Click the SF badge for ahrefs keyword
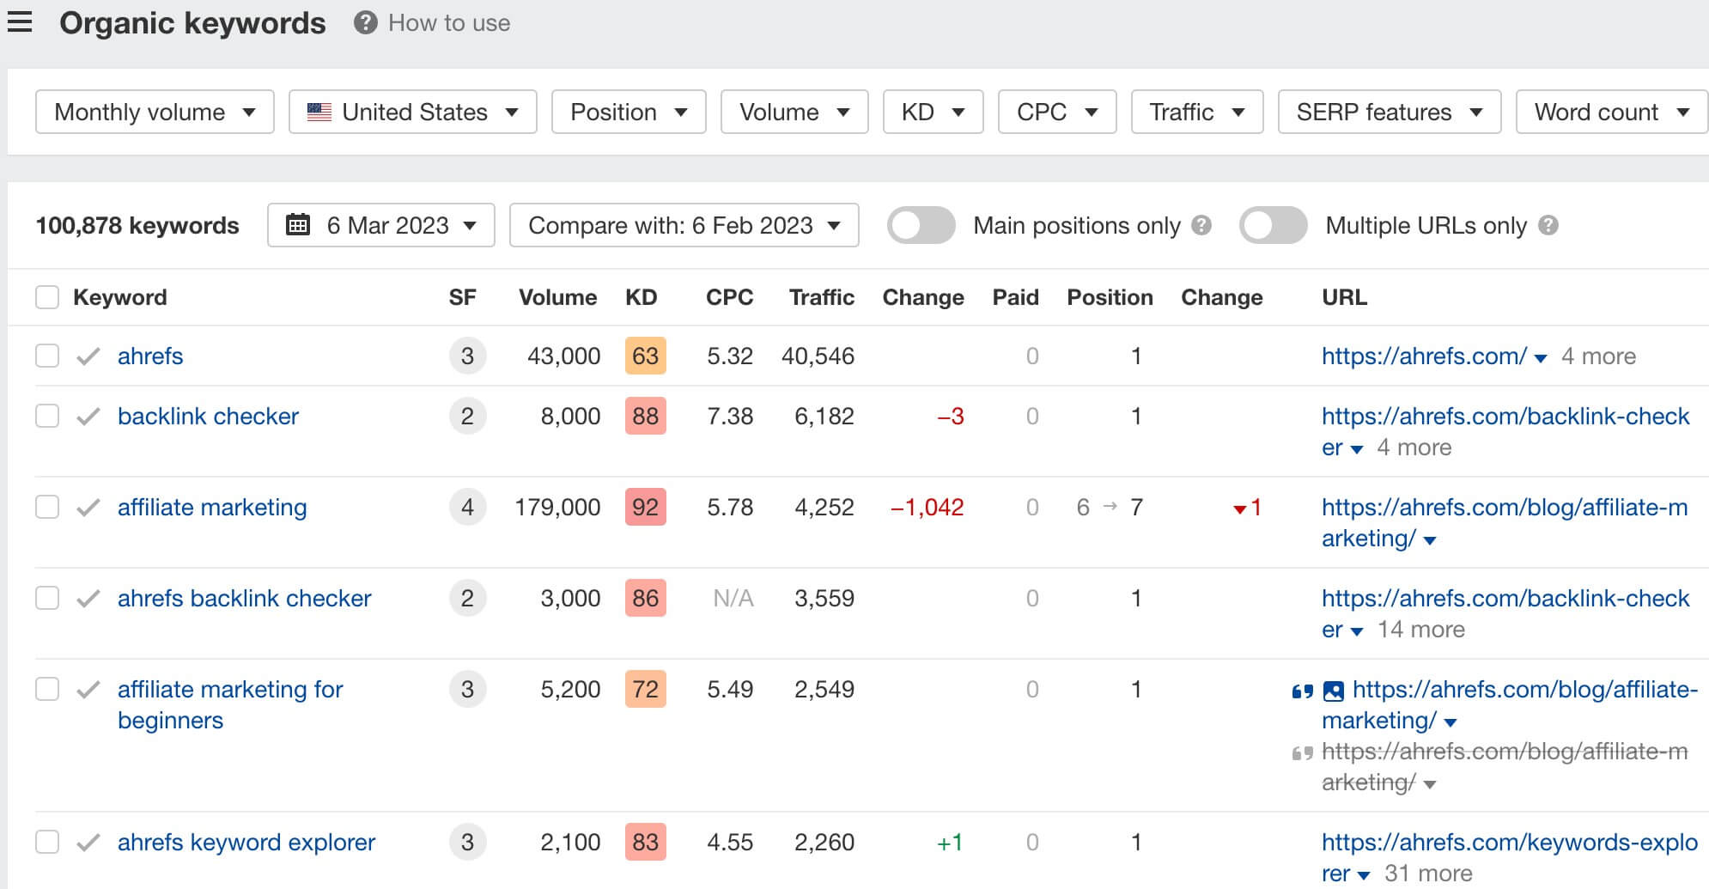 point(467,356)
